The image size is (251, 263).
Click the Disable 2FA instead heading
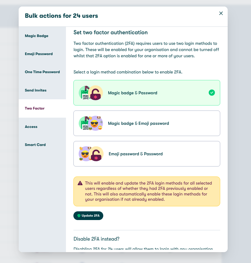[96, 239]
